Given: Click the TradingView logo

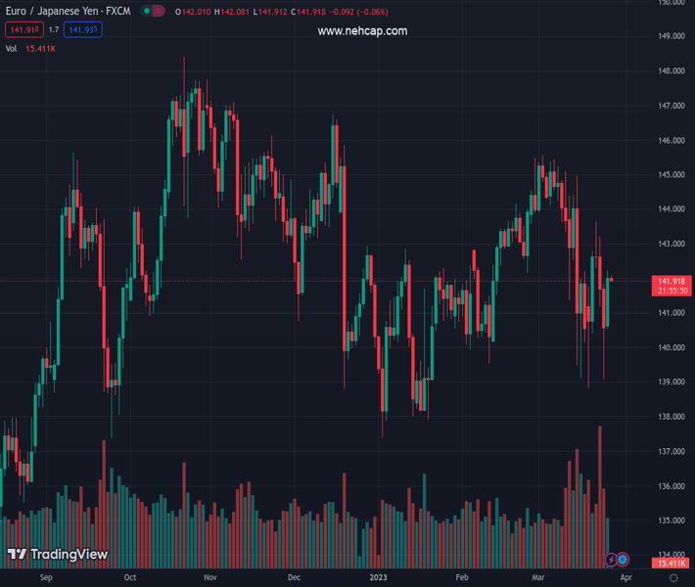Looking at the screenshot, I should (x=57, y=555).
